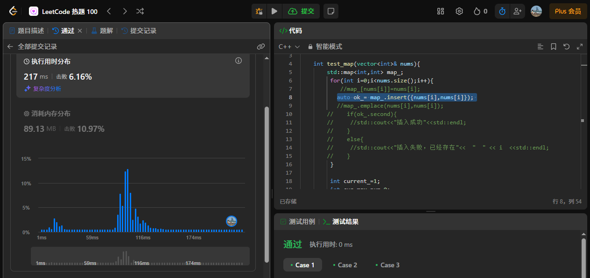Start the debugger with the bug icon
The height and width of the screenshot is (278, 590).
pyautogui.click(x=259, y=11)
